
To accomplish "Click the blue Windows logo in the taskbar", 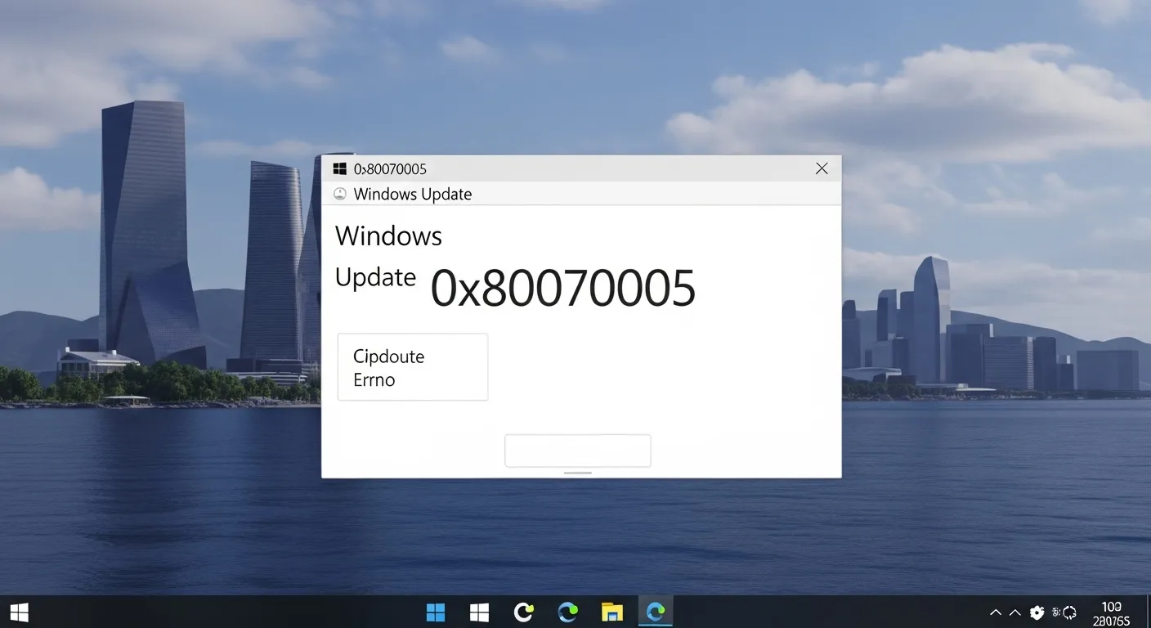I will tap(436, 612).
